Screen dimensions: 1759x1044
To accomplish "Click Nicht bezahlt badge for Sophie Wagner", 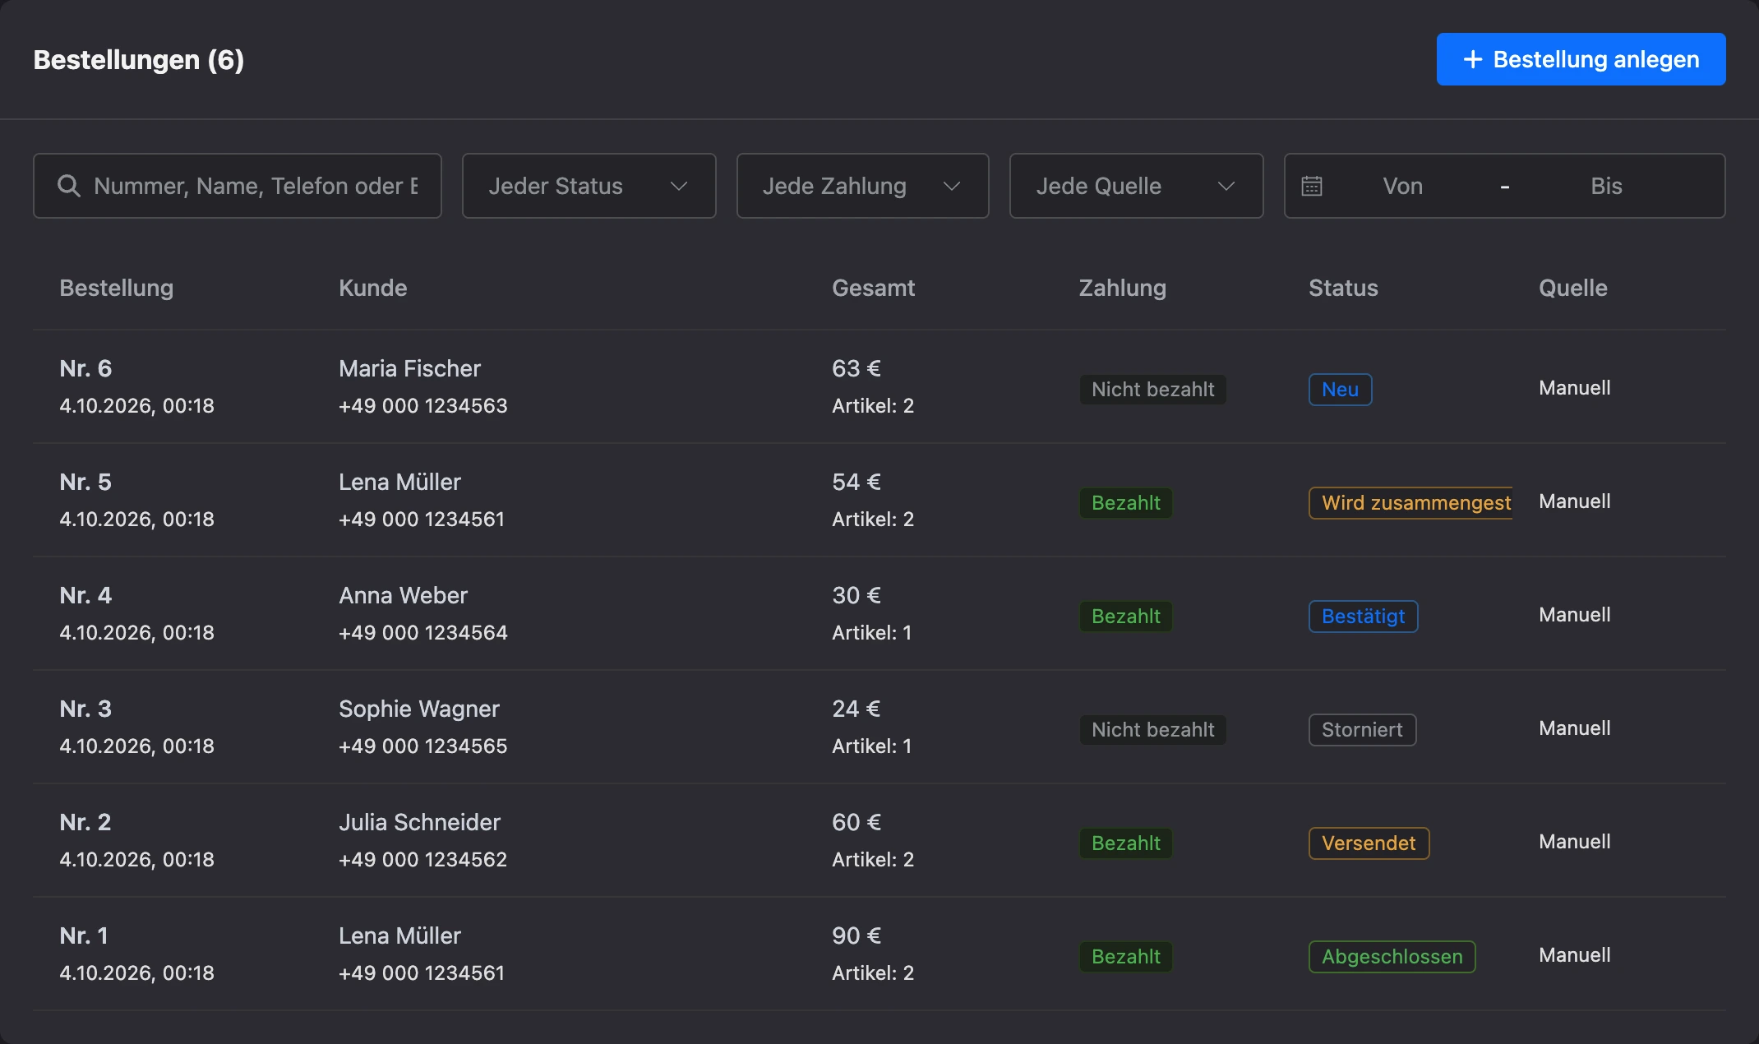I will [1152, 730].
